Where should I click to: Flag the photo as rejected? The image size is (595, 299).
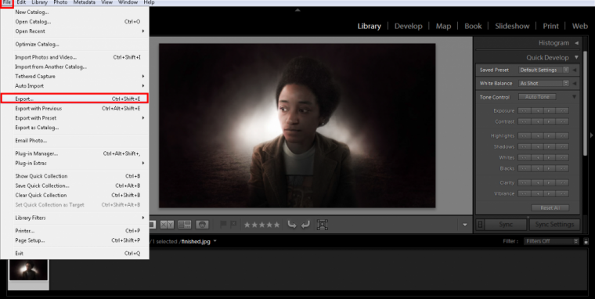tap(233, 225)
